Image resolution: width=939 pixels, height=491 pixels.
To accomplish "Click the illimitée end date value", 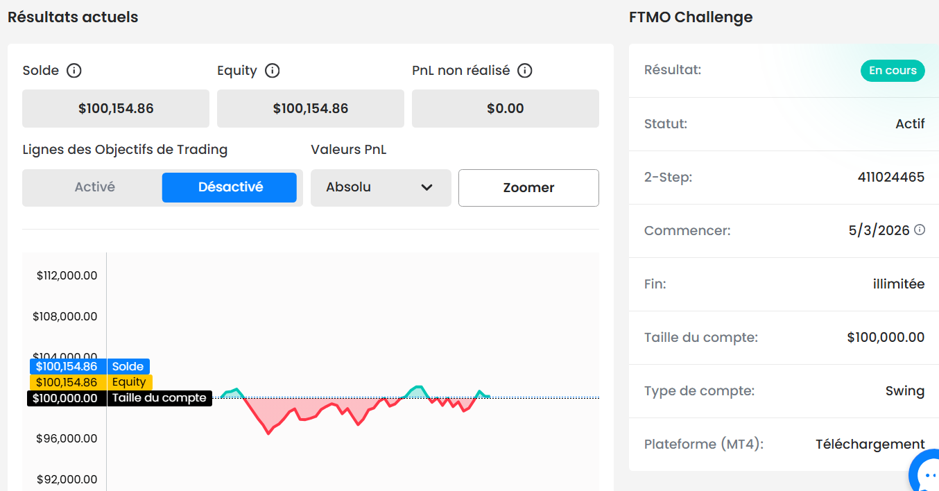I will [899, 284].
